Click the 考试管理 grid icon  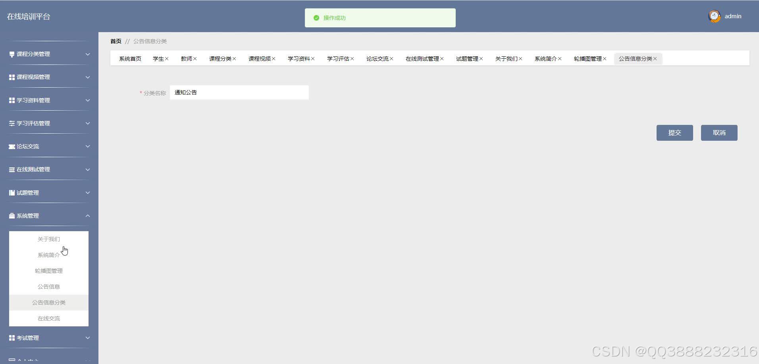click(x=12, y=338)
